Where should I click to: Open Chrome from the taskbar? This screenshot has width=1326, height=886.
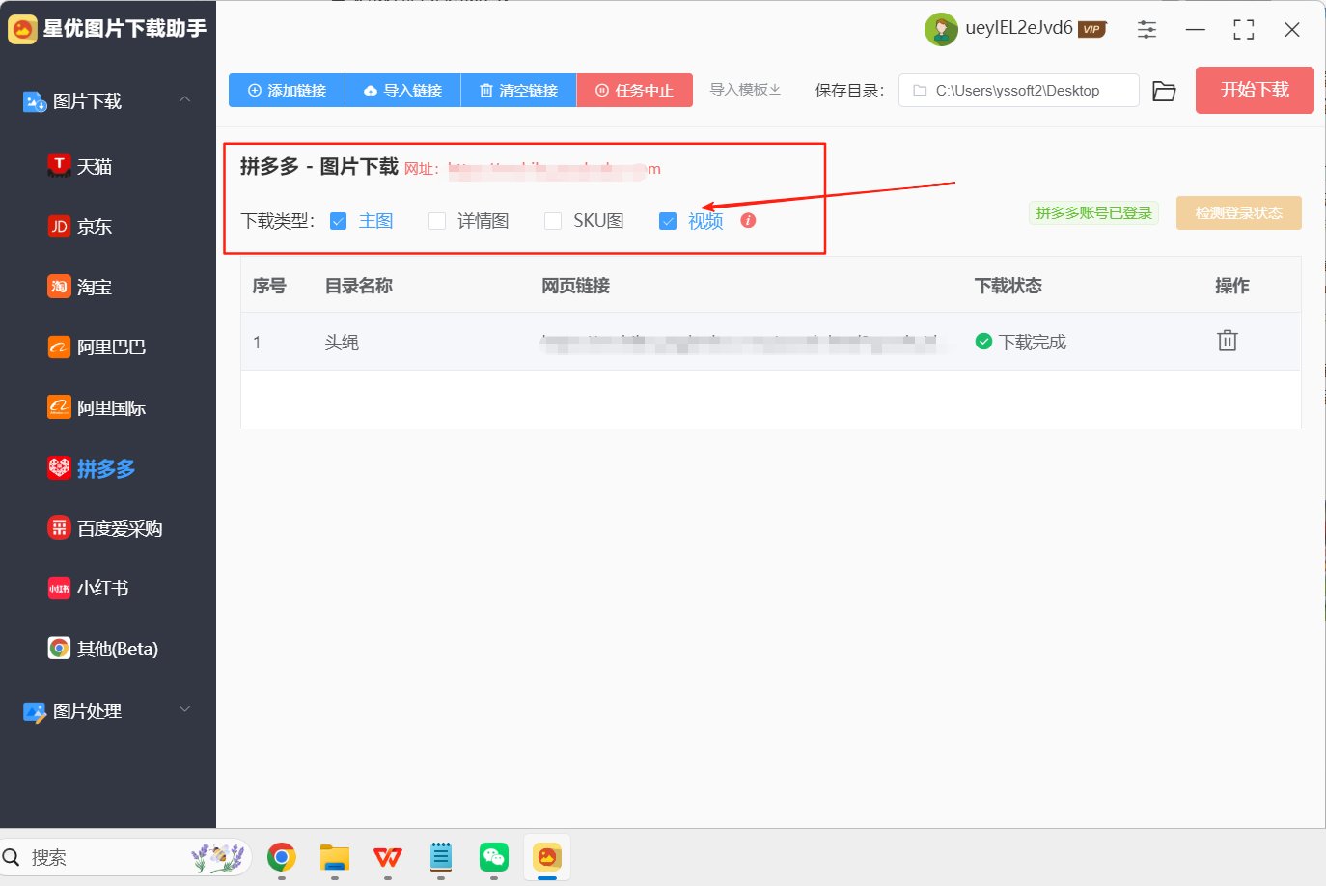coord(282,856)
